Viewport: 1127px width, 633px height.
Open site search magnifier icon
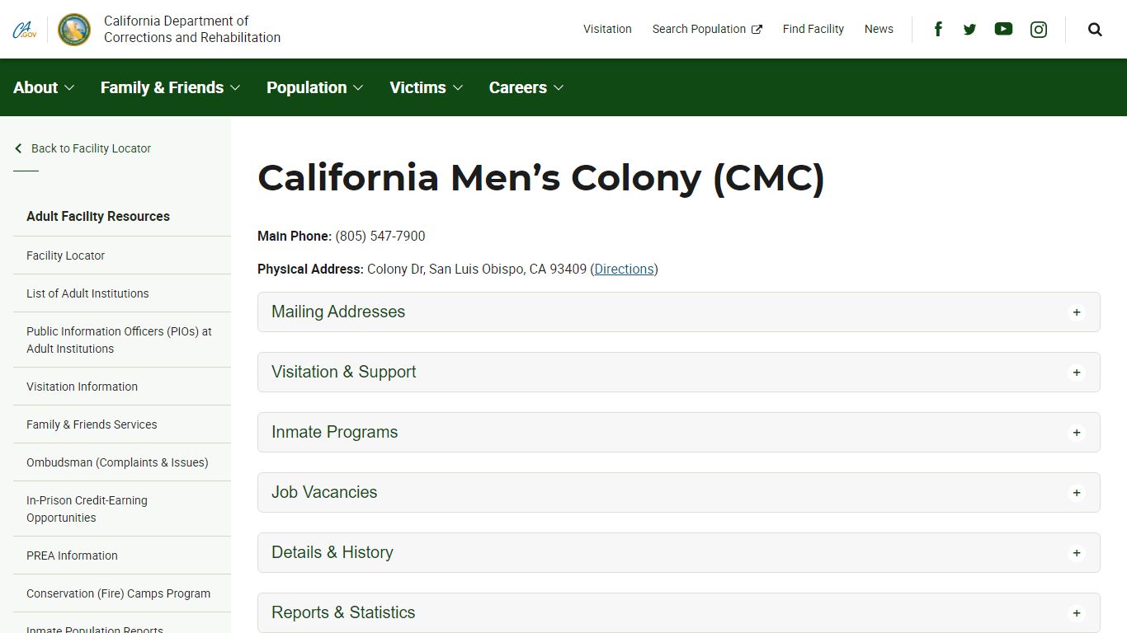pyautogui.click(x=1095, y=30)
